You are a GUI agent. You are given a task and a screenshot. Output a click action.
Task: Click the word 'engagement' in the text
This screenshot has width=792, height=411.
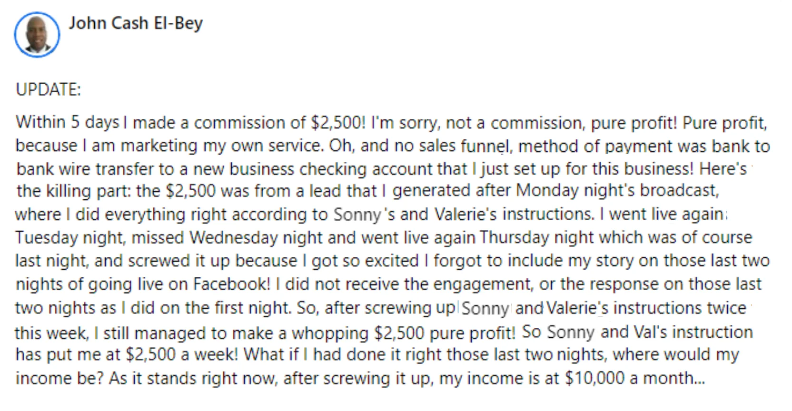(485, 284)
